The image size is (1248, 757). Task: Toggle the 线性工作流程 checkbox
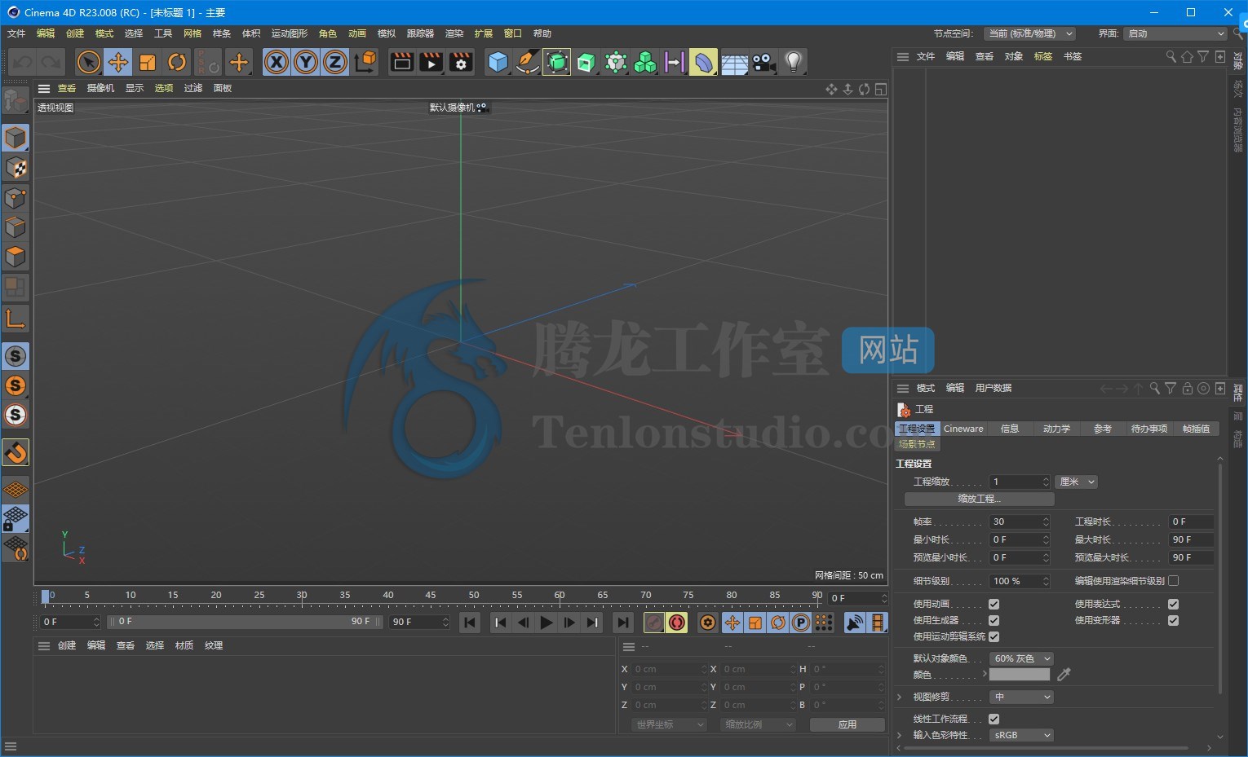994,719
